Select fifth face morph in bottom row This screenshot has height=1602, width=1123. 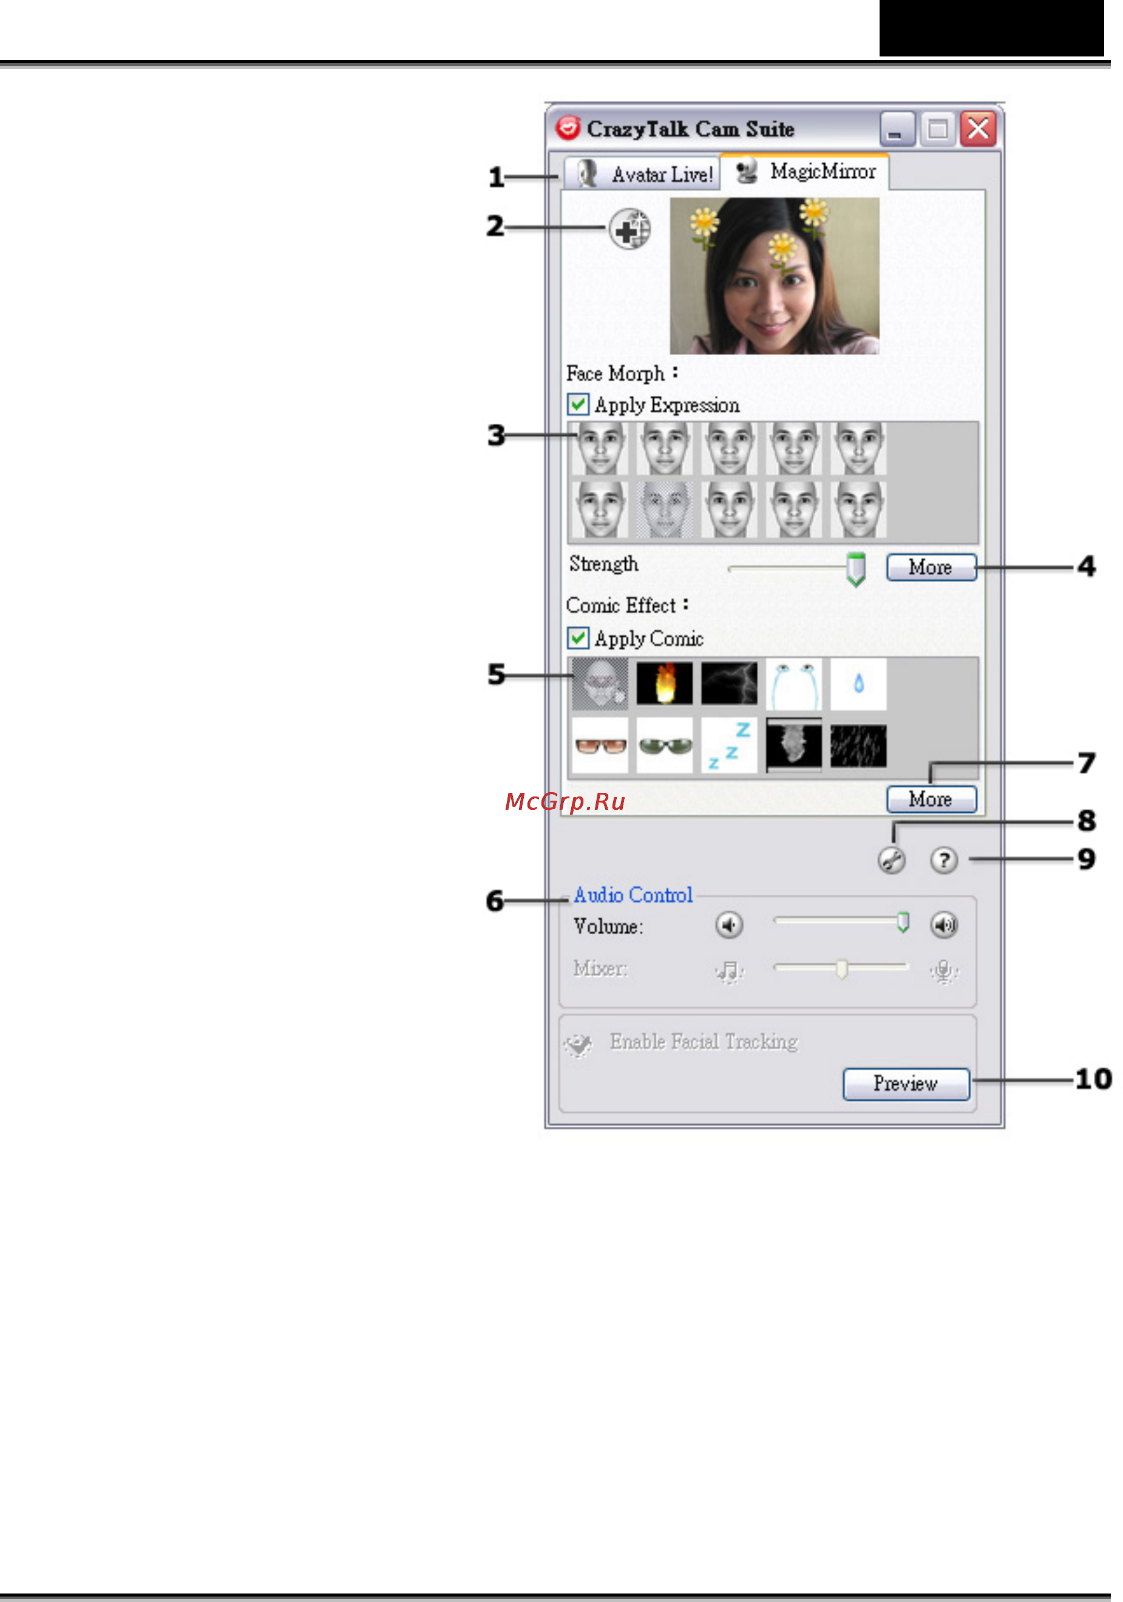858,509
